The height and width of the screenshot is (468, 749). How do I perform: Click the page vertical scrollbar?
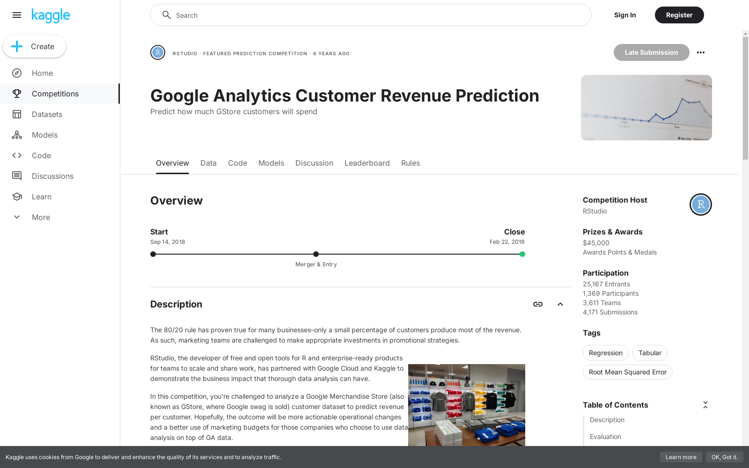[x=745, y=98]
